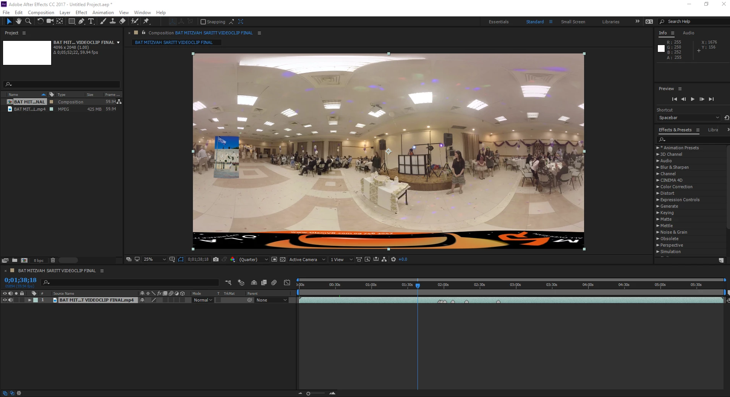Screen dimensions: 730x397
Task: Select the Brush tool
Action: 103,21
